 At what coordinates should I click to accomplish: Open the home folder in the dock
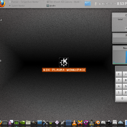(28, 122)
